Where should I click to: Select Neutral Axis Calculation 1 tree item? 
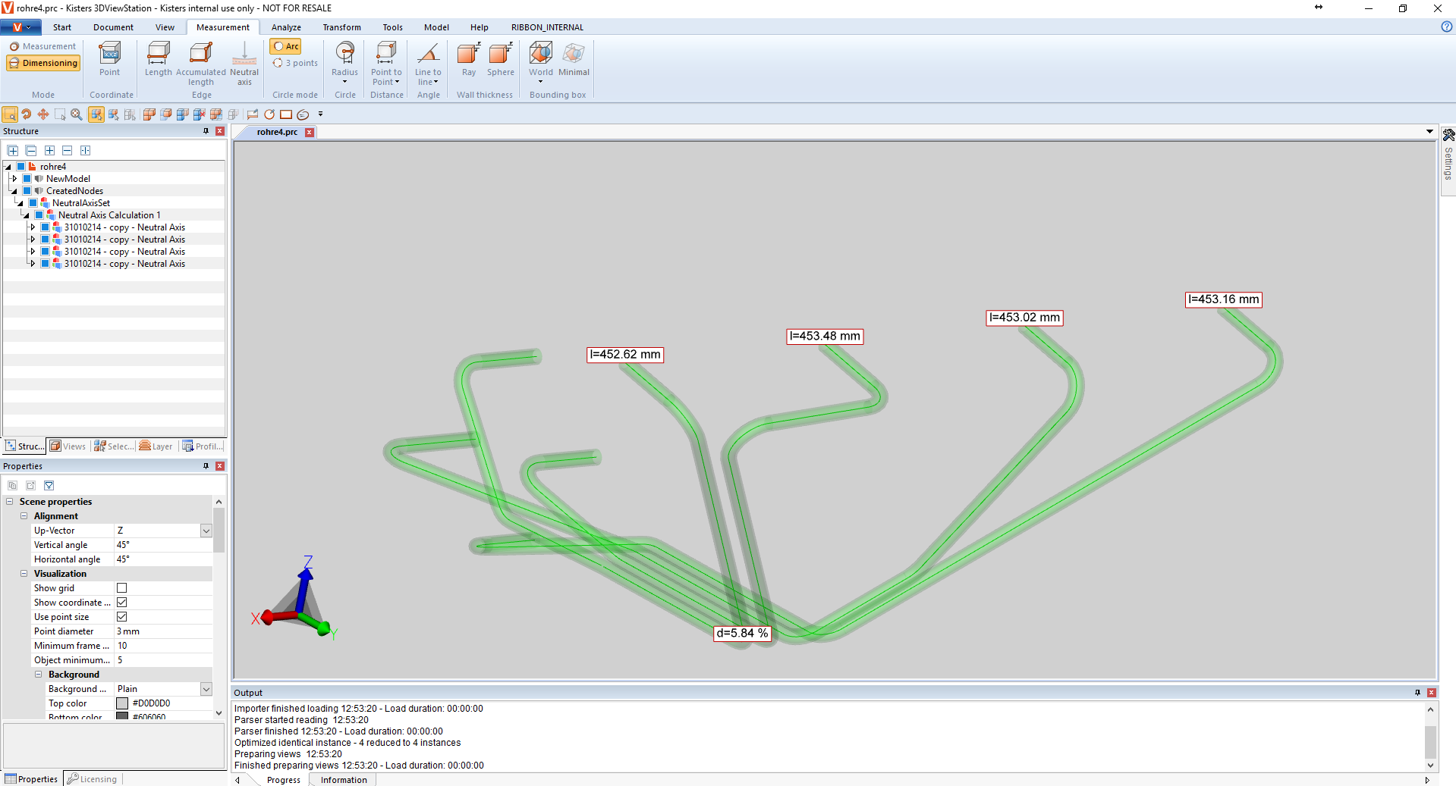109,215
